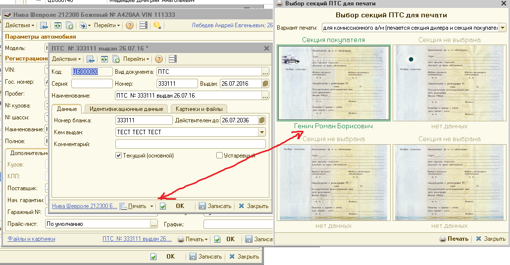The width and height of the screenshot is (510, 265).
Task: Click Лебедев Андрей Евгеньевич link
Action: pos(232,25)
